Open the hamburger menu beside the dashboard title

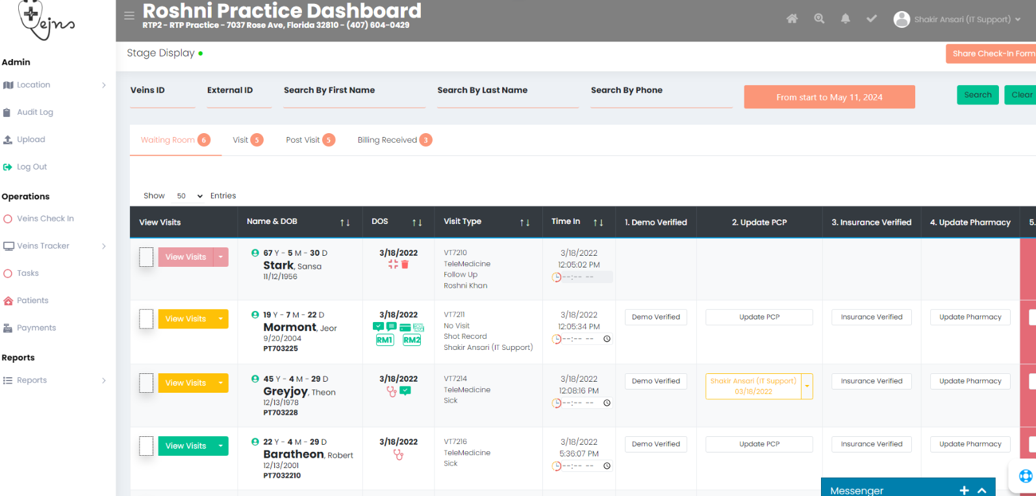pos(129,16)
